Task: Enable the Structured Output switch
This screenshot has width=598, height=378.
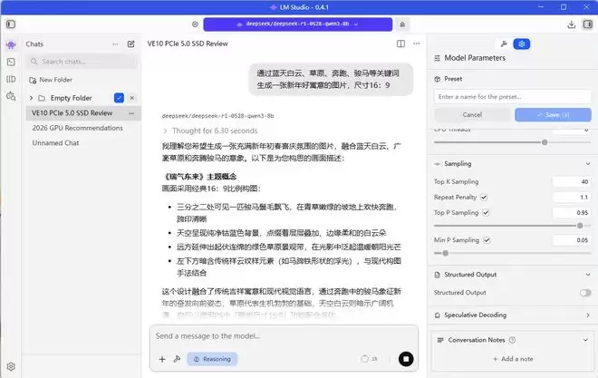Action: [x=584, y=293]
